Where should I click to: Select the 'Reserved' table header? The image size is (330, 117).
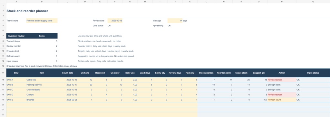pos(100,73)
